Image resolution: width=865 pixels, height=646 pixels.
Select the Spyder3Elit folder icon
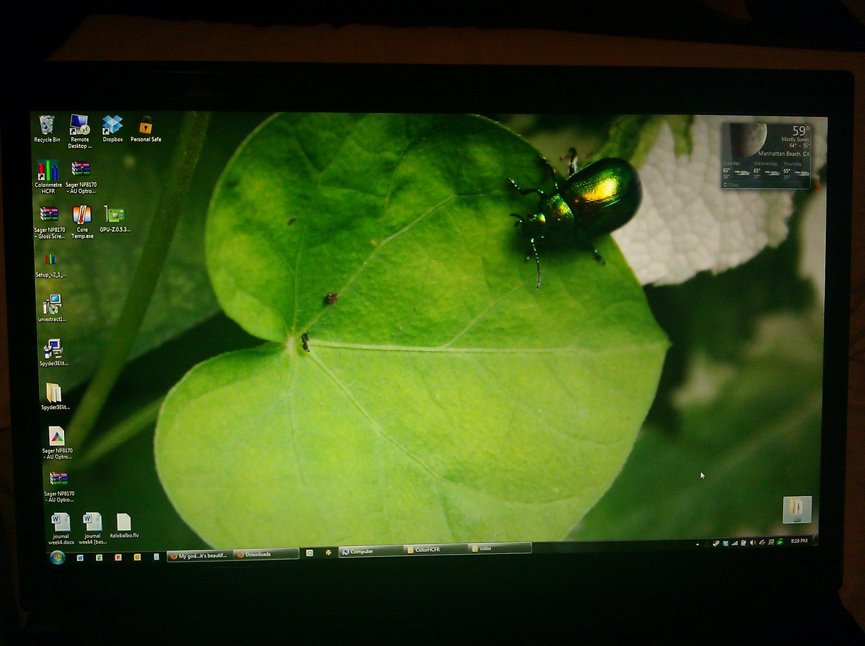click(55, 396)
